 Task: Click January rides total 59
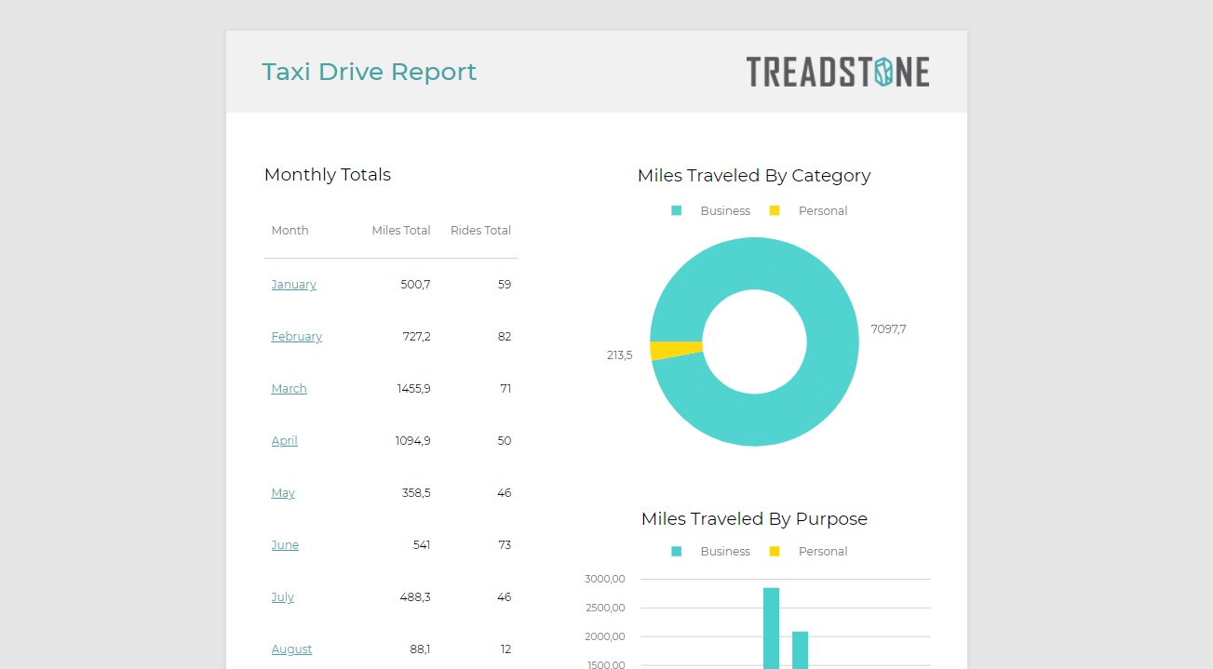click(505, 285)
